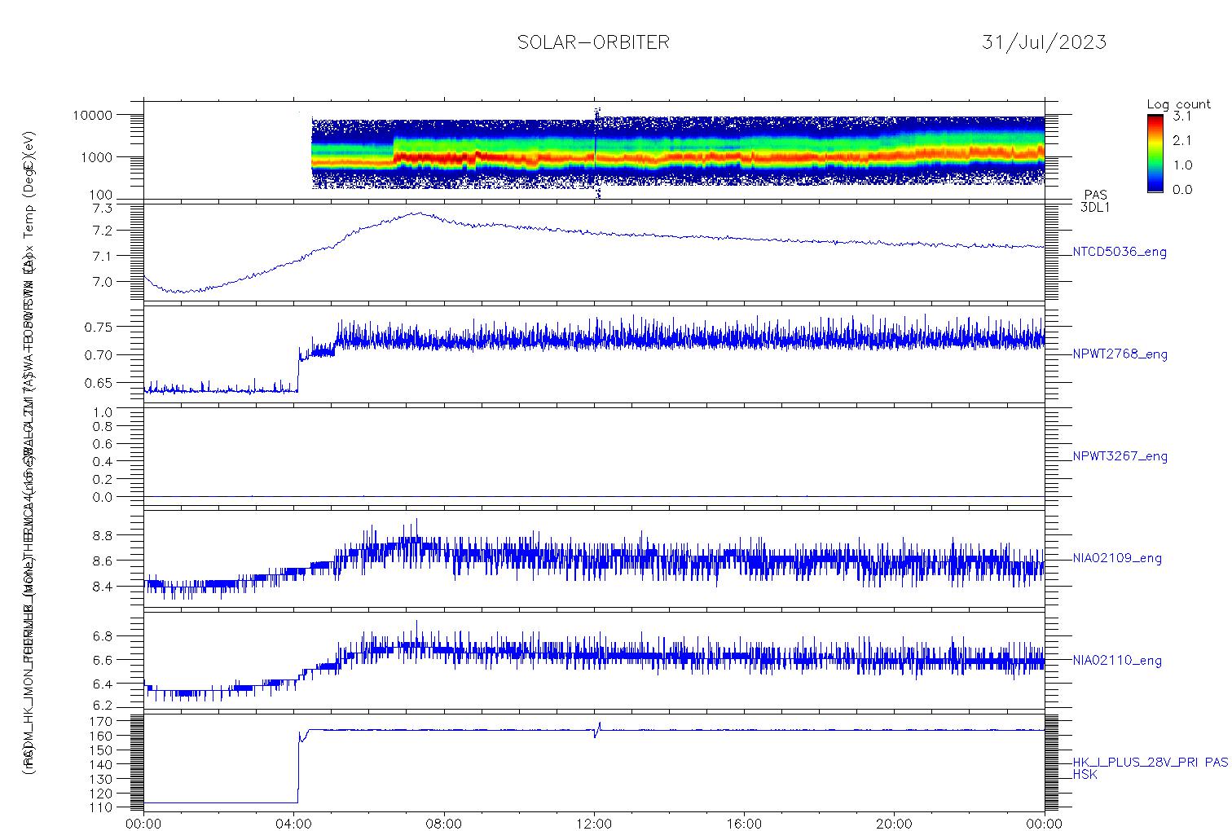Click the 16:00 time axis label
The width and height of the screenshot is (1232, 831).
tap(744, 823)
